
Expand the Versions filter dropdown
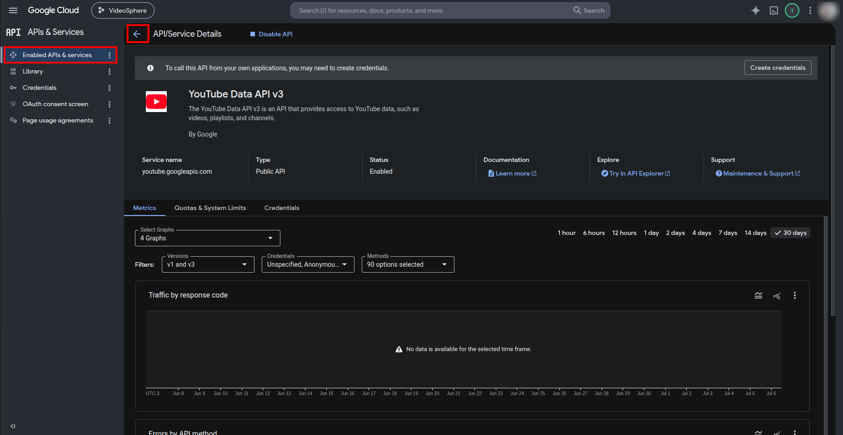[208, 264]
